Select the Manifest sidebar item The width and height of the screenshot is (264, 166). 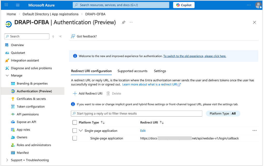point(22,153)
